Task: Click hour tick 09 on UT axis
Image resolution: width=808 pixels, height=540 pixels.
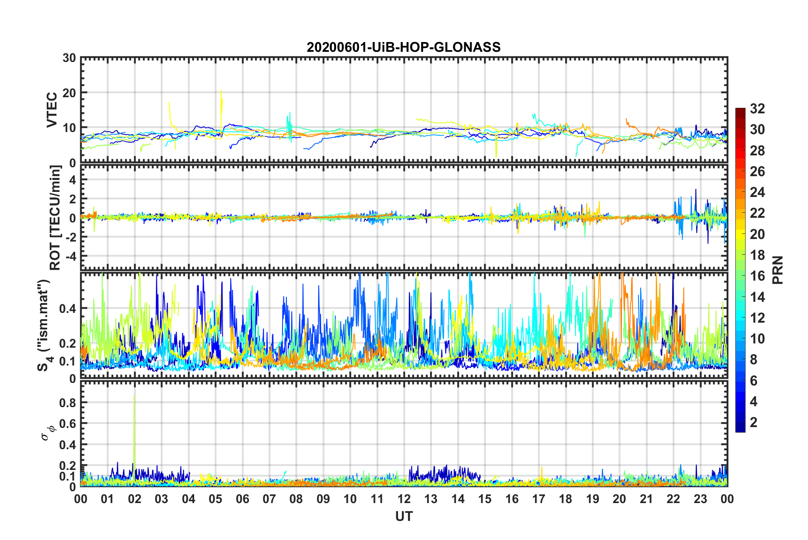Action: 323,499
